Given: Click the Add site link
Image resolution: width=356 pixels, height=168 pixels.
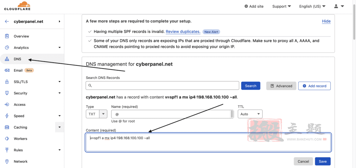Looking at the screenshot, I should coord(254,6).
